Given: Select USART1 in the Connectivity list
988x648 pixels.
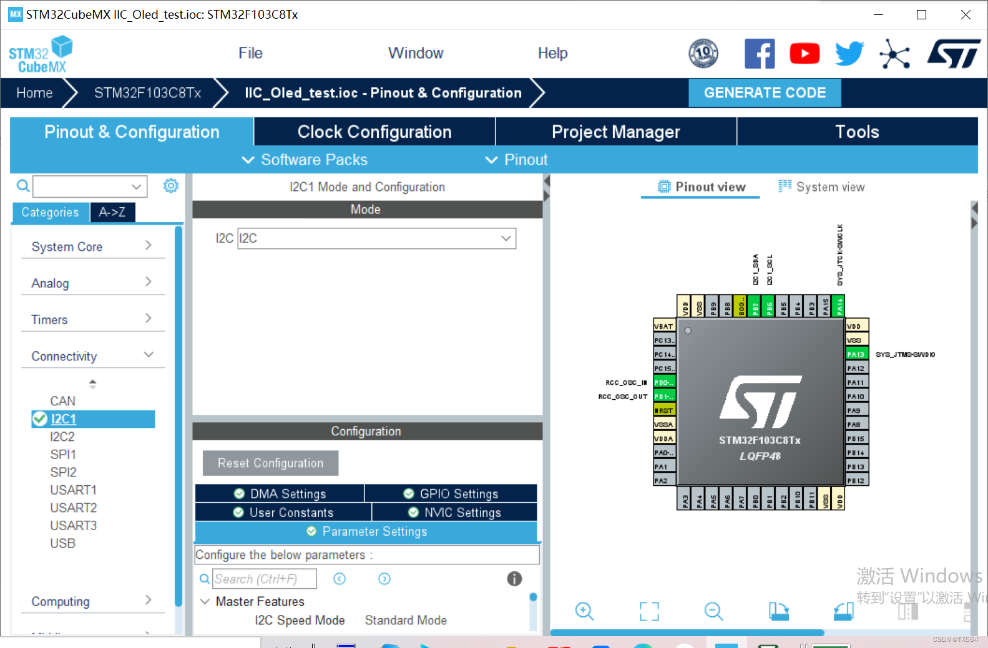Looking at the screenshot, I should pyautogui.click(x=74, y=490).
